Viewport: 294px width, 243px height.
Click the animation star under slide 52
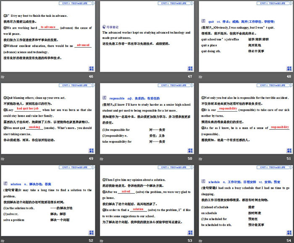[x=3, y=241]
